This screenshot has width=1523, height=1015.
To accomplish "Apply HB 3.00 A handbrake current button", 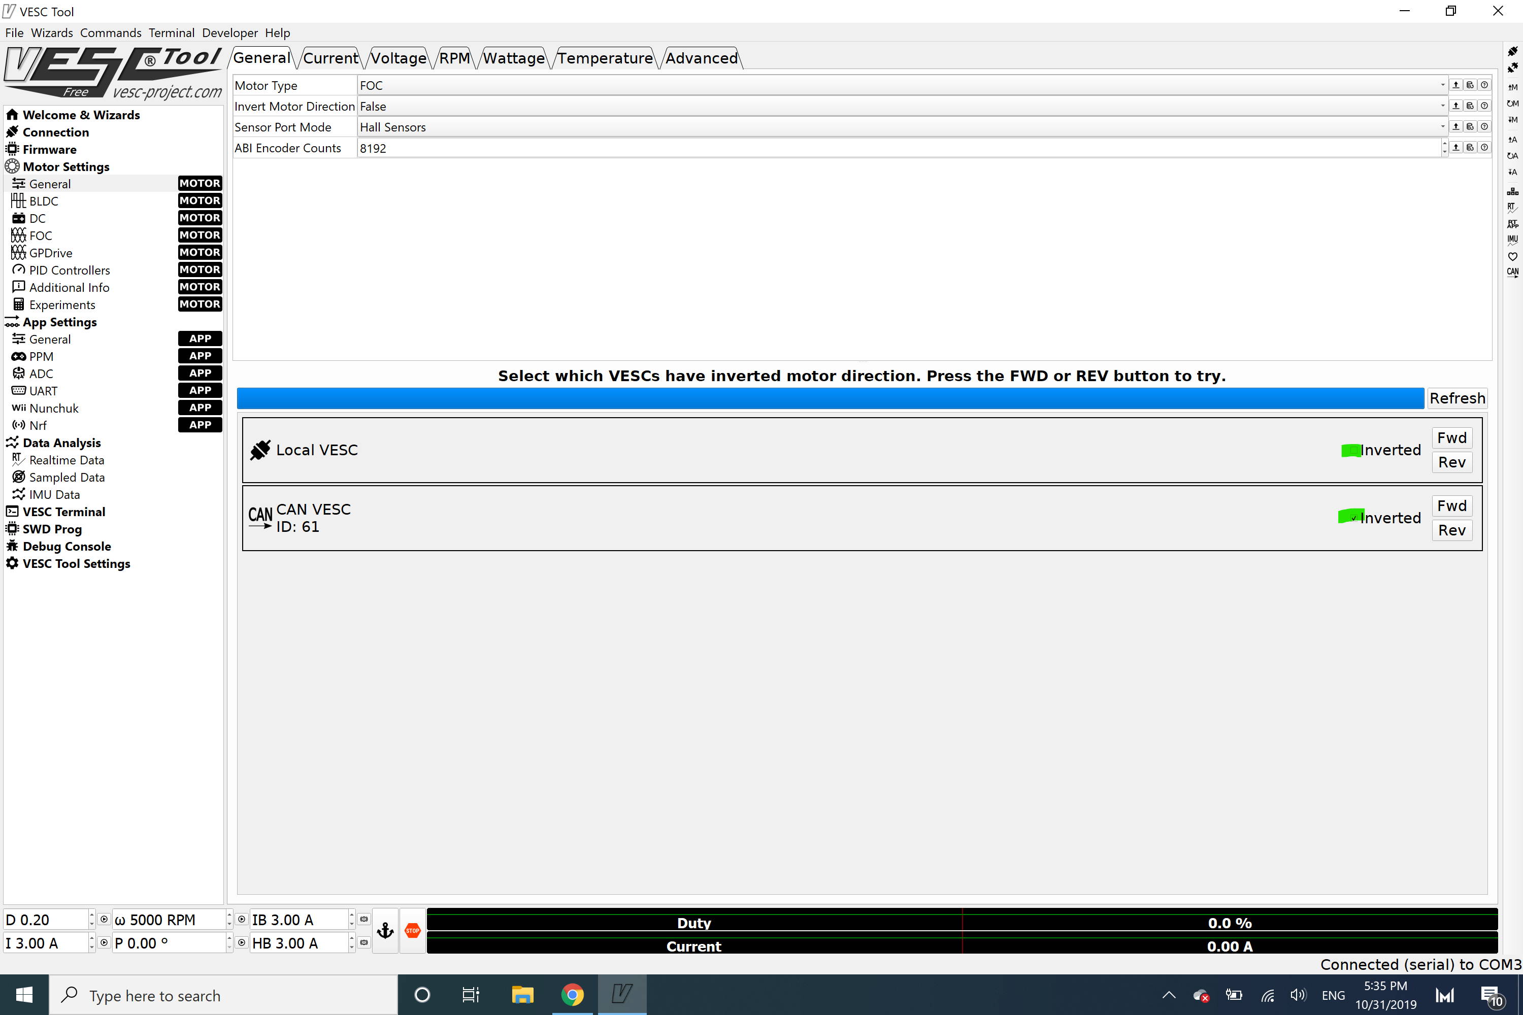I will (x=364, y=942).
